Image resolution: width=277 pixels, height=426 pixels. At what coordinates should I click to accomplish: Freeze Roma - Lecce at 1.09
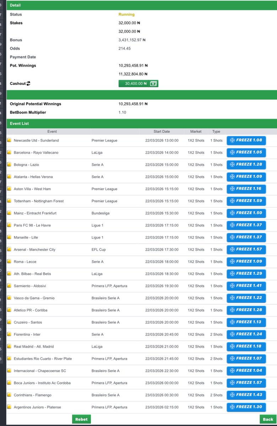click(246, 262)
